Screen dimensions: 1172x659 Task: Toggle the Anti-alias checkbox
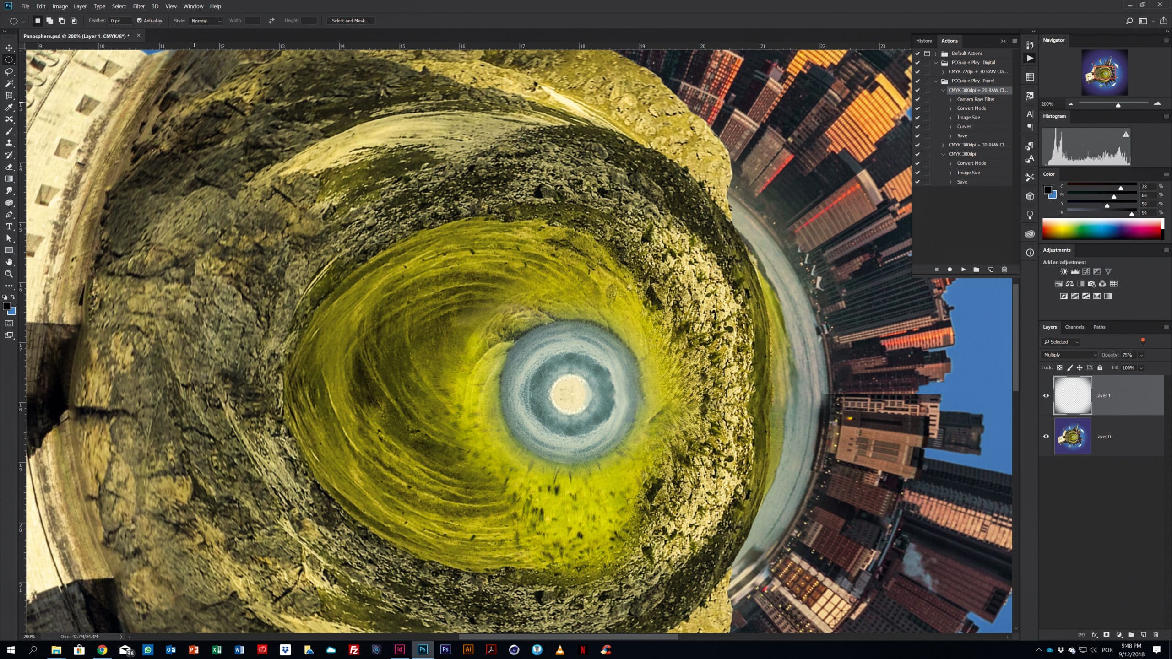click(140, 21)
